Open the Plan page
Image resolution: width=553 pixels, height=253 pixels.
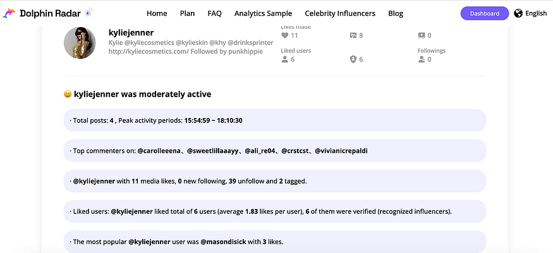[187, 13]
